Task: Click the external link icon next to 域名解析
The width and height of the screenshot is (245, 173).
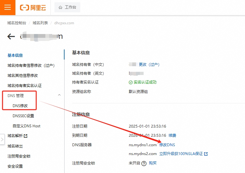Action: click(26, 136)
